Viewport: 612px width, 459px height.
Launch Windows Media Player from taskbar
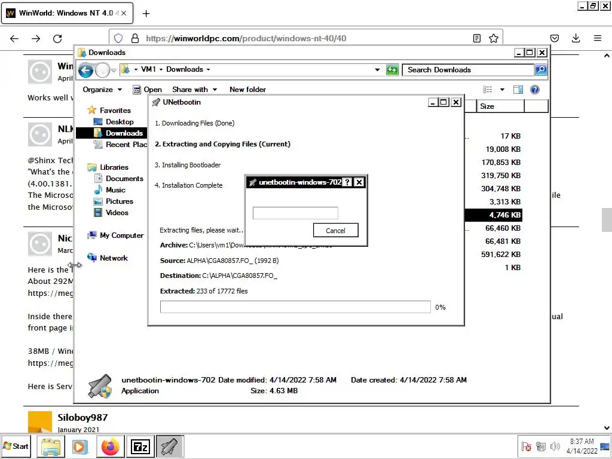click(x=80, y=446)
